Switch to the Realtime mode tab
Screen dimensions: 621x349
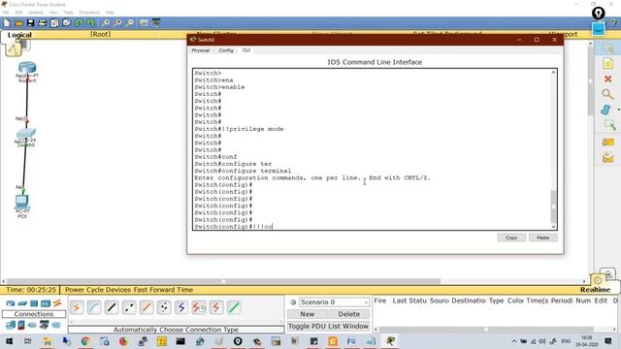click(x=595, y=290)
